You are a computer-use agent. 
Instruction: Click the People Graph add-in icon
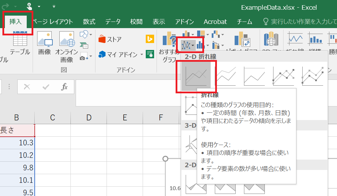(x=150, y=54)
